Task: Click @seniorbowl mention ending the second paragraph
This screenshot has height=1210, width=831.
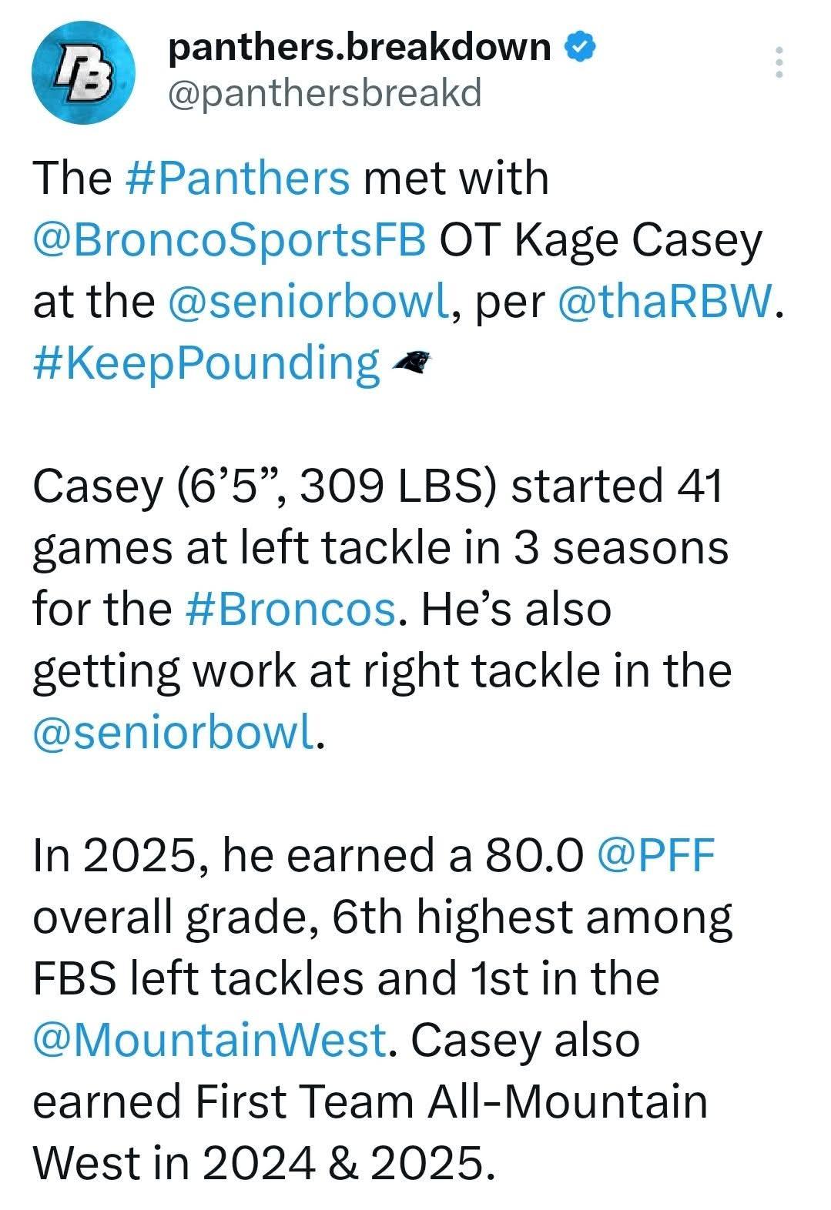Action: tap(174, 732)
